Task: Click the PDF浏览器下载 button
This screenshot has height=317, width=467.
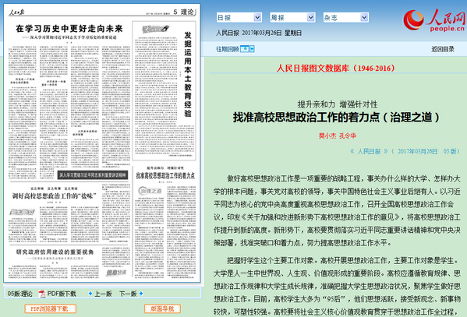Action: 50,308
